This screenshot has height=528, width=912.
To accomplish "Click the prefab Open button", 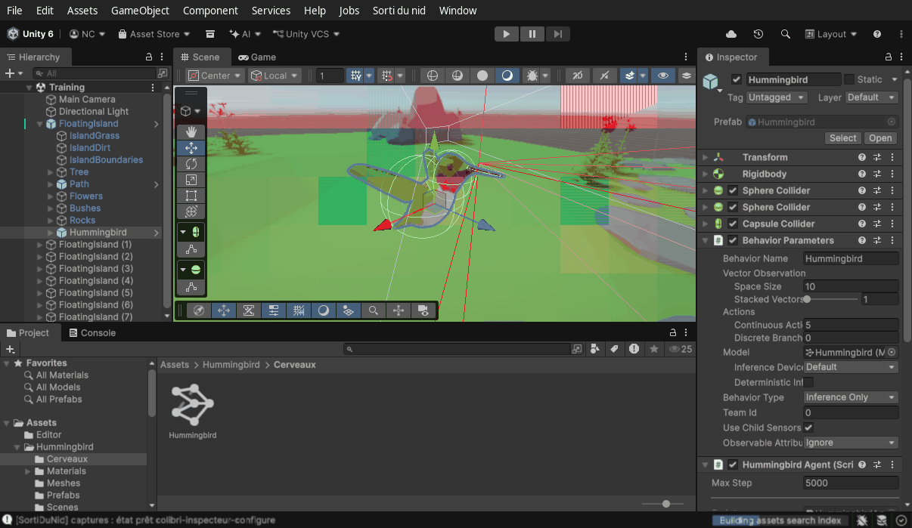I will pos(880,138).
